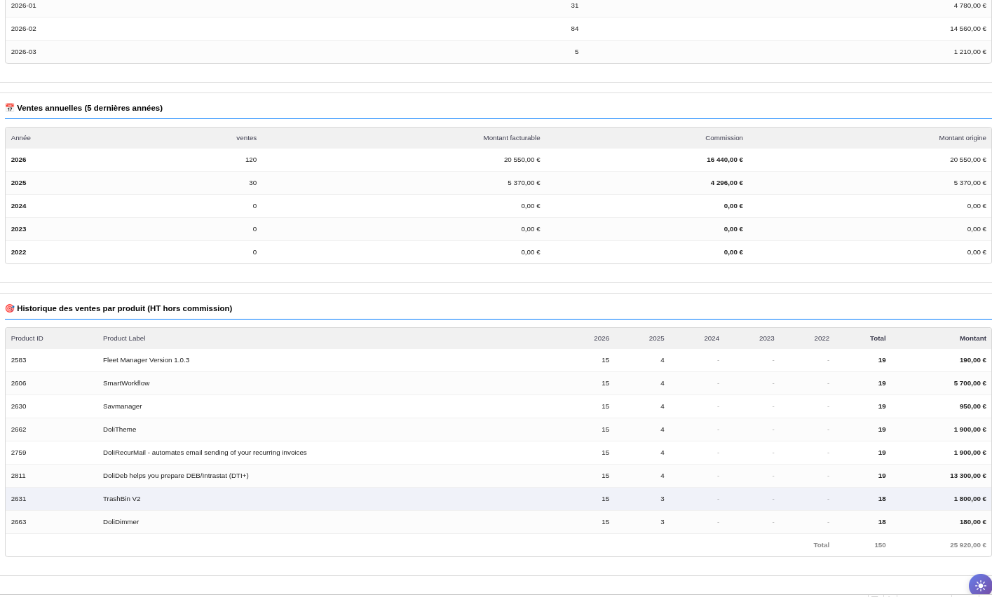Click the ventes column header
Screen dimensions: 992x597
coord(246,138)
